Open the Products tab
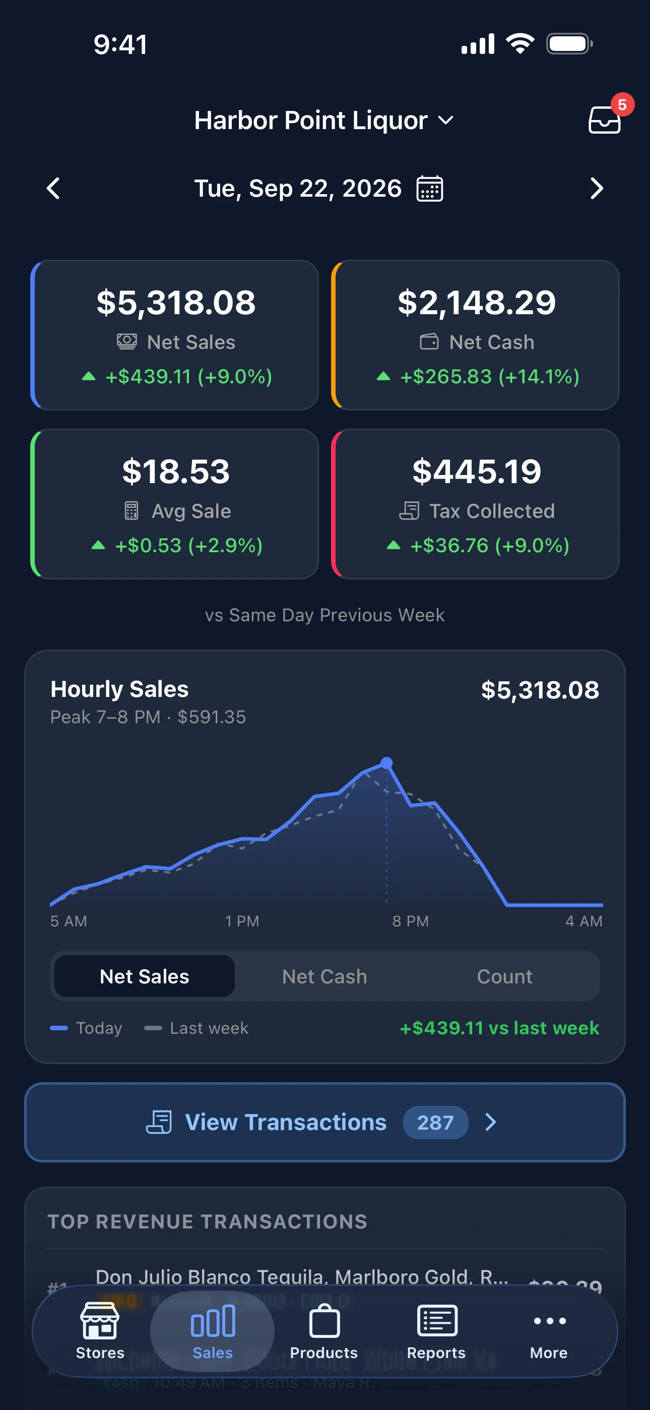This screenshot has height=1410, width=650. (x=324, y=1330)
